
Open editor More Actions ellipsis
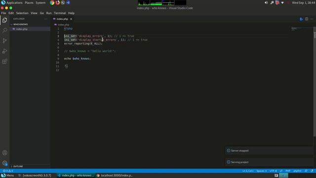pyautogui.click(x=312, y=19)
